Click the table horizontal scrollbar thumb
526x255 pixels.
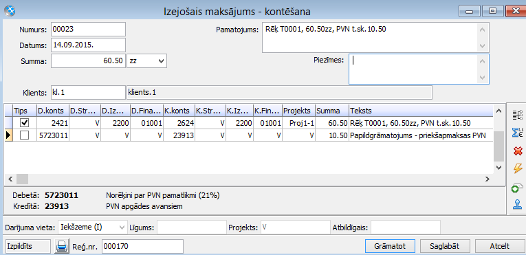coord(23,179)
